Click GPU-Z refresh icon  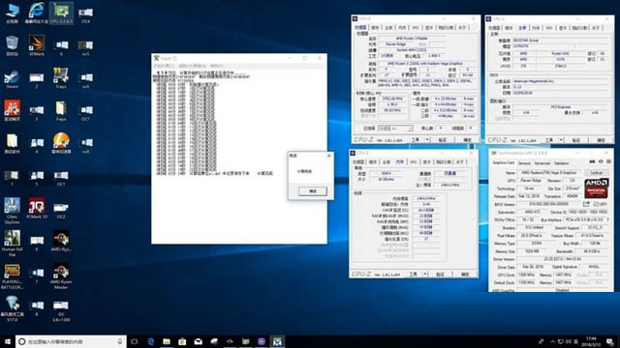click(601, 161)
